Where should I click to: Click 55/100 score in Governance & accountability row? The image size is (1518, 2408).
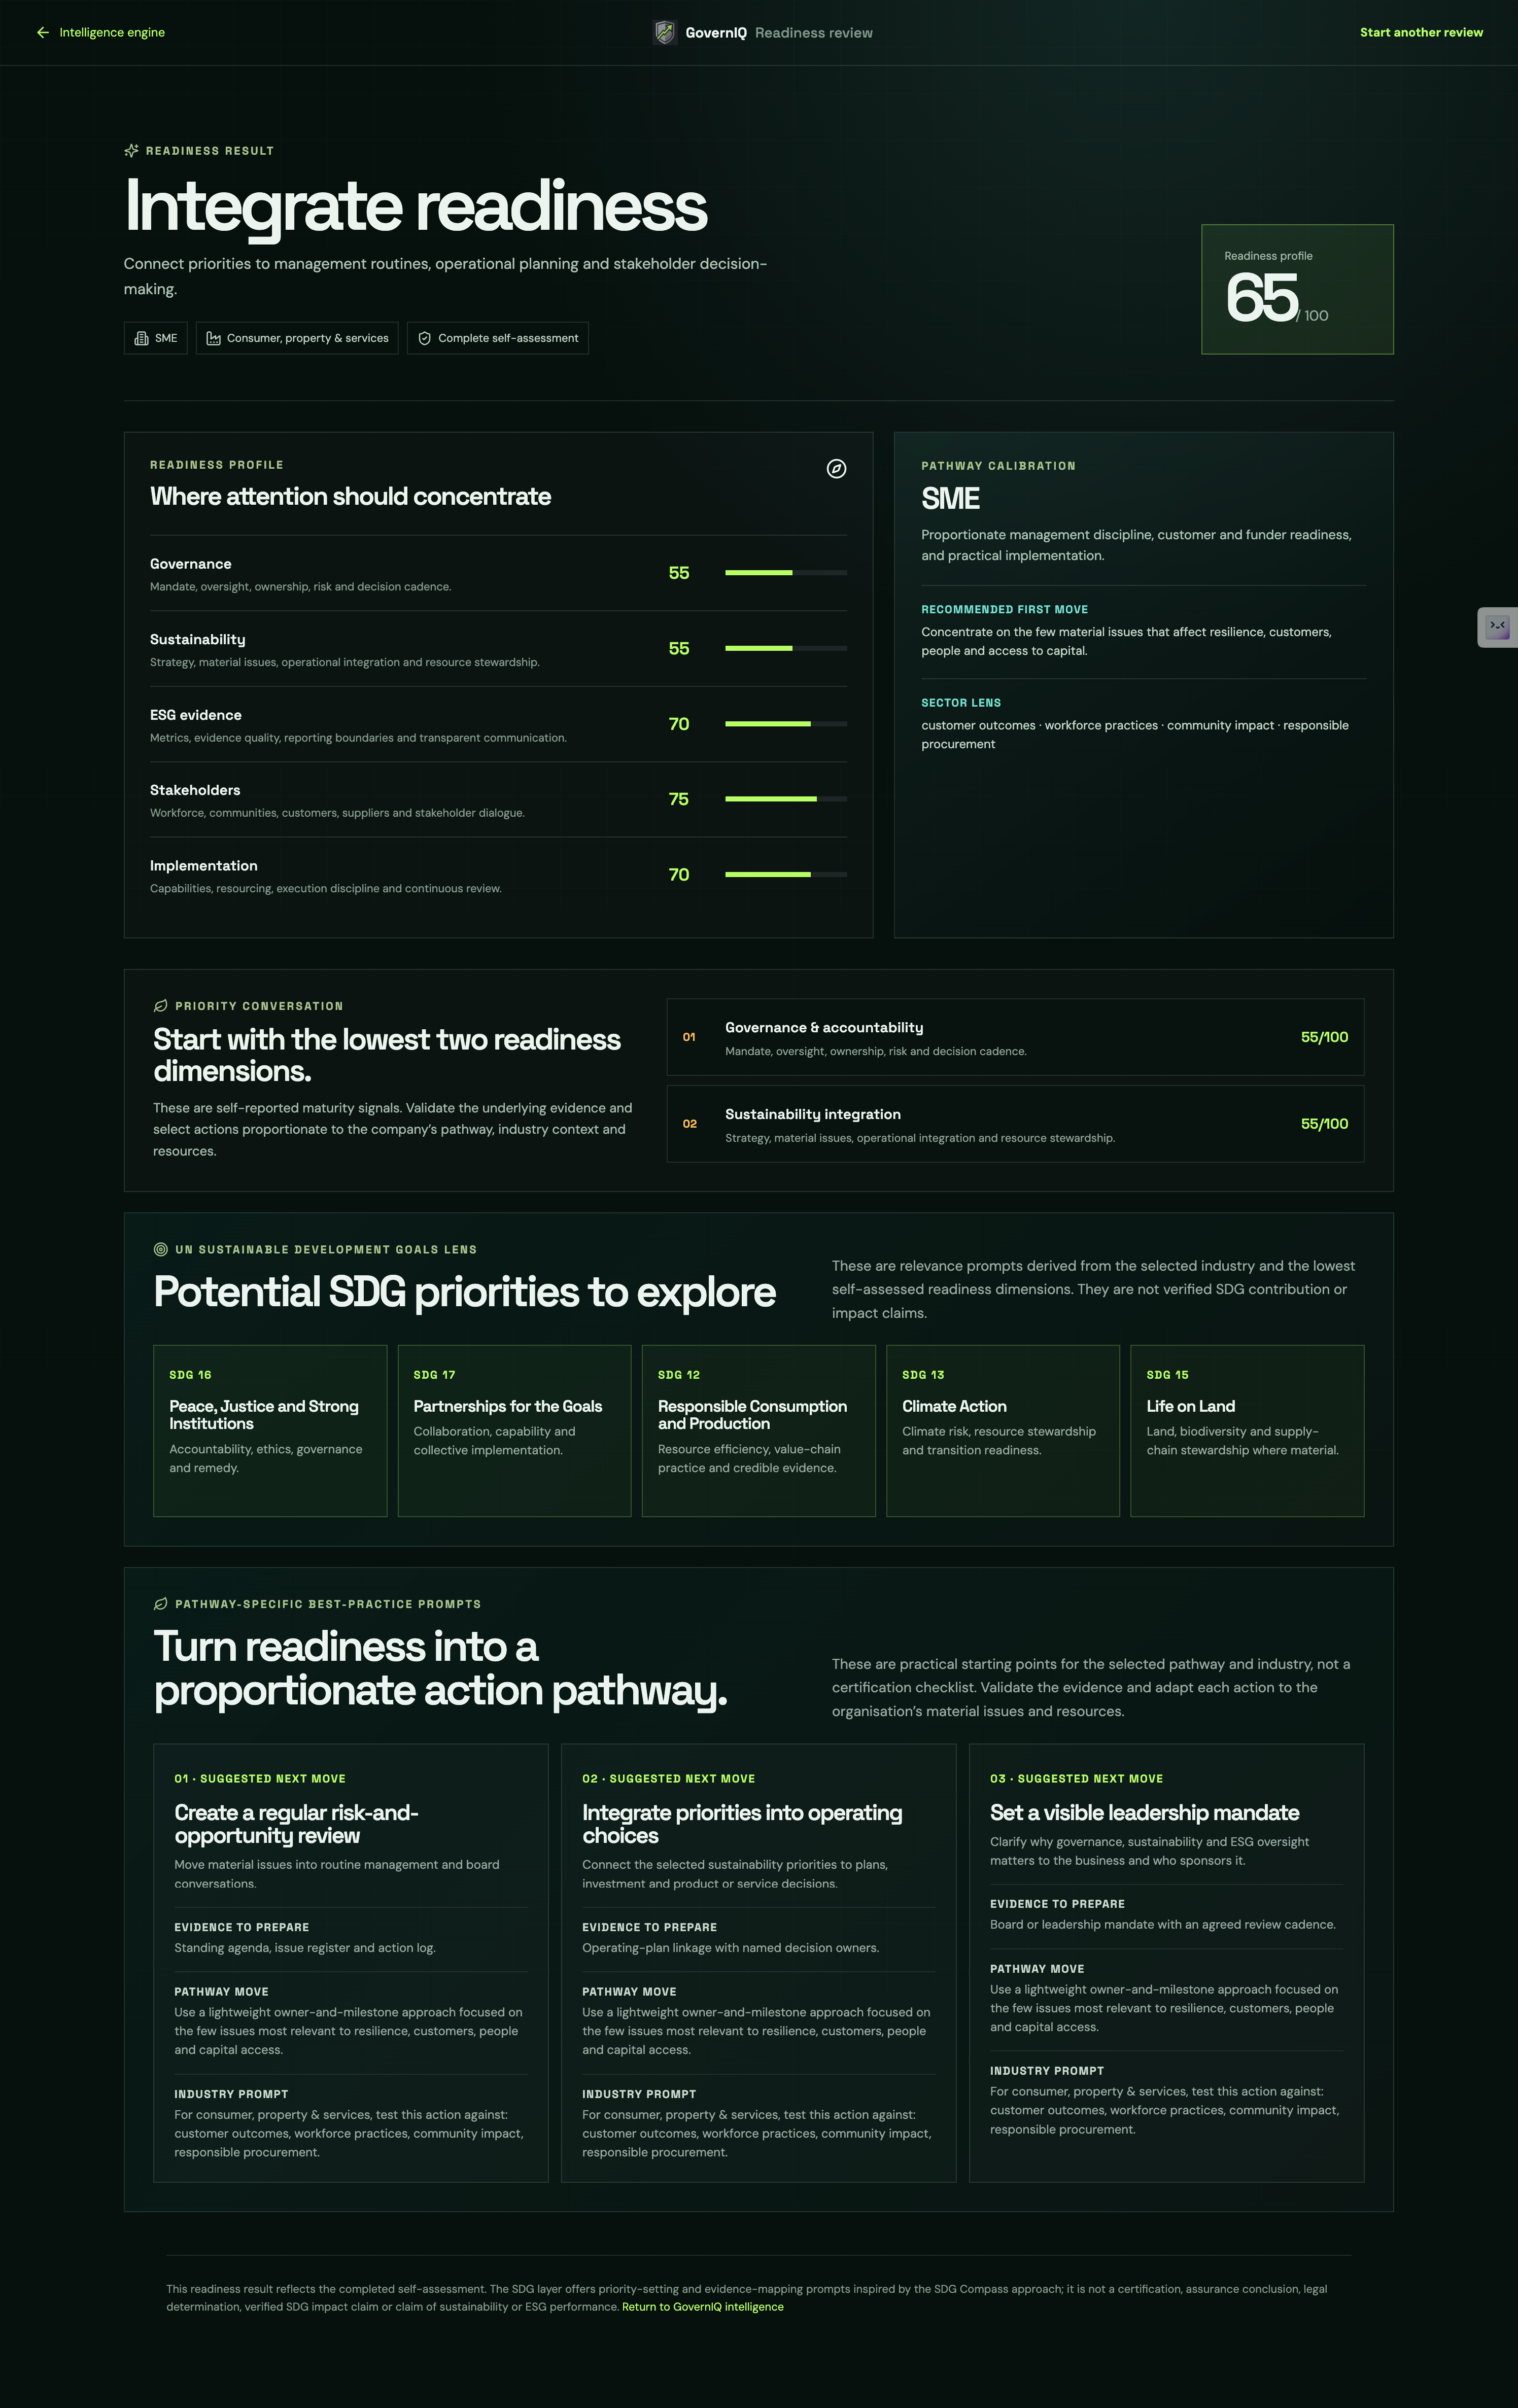pos(1324,1037)
